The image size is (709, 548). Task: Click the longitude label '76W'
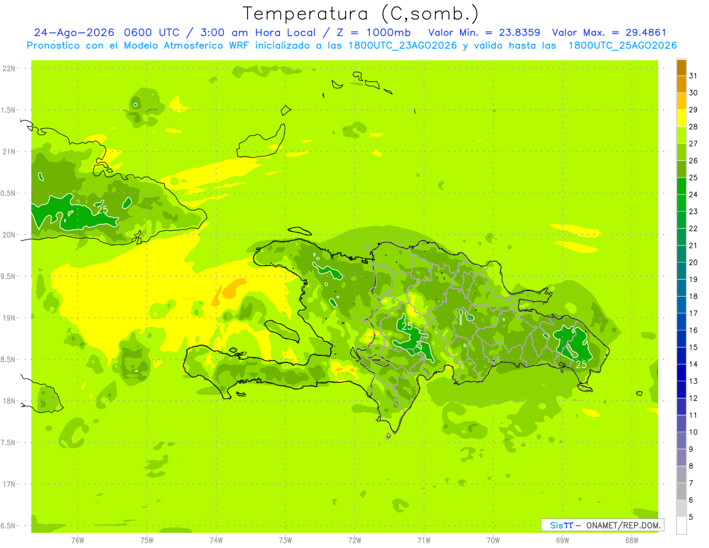click(77, 540)
